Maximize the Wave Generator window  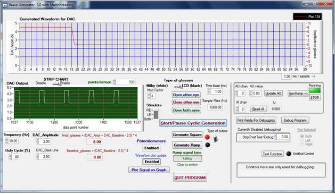click(x=314, y=4)
